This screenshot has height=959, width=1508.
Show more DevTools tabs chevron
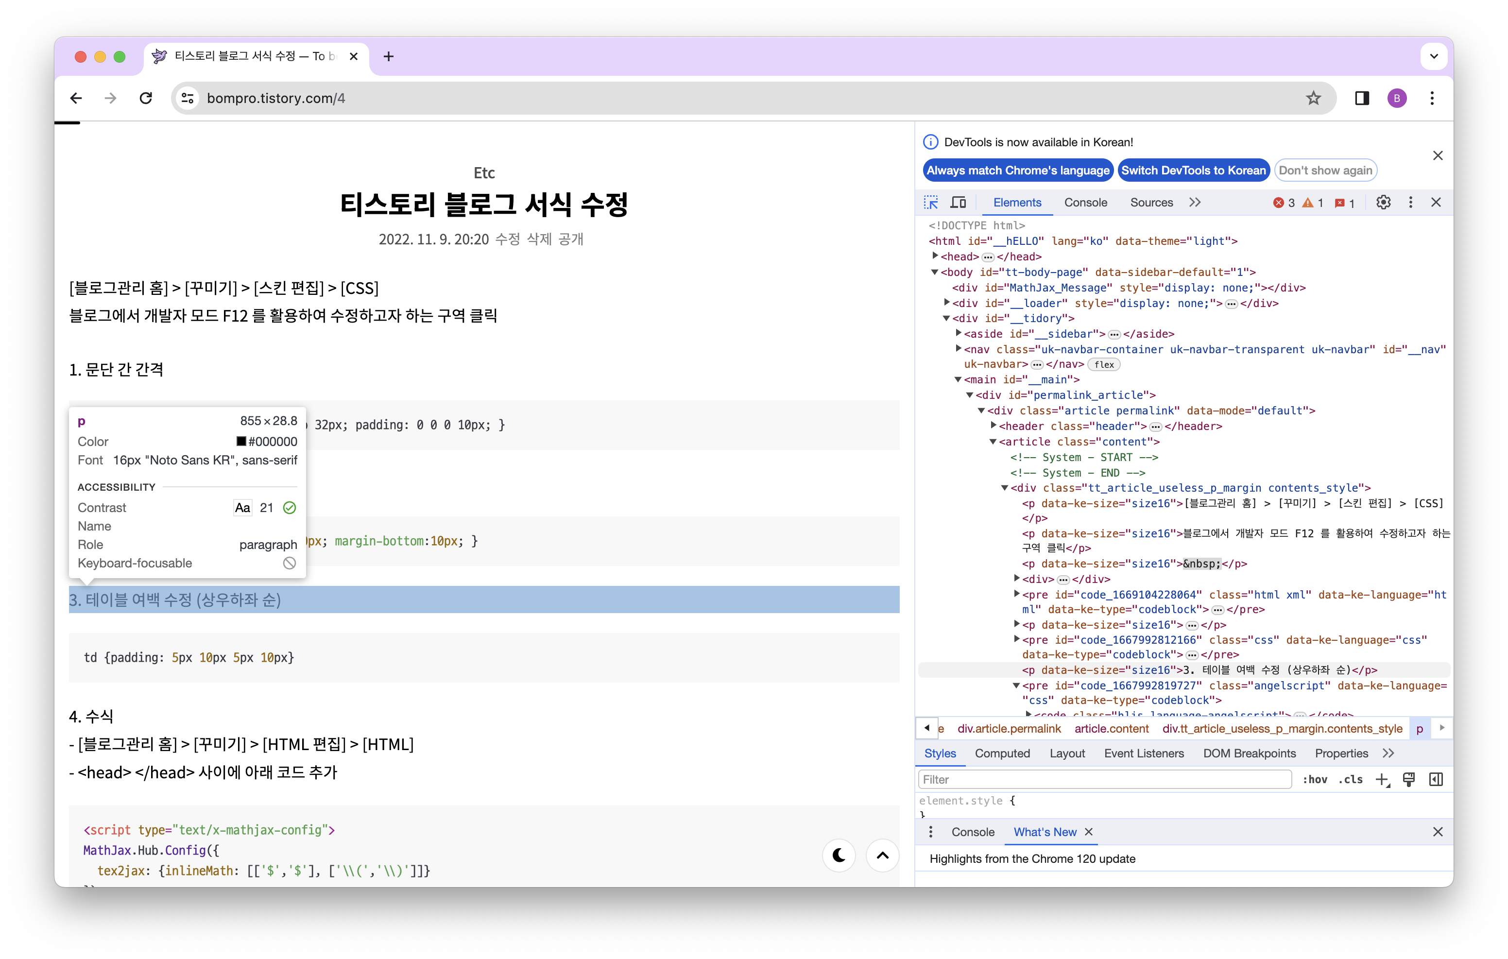[1195, 202]
